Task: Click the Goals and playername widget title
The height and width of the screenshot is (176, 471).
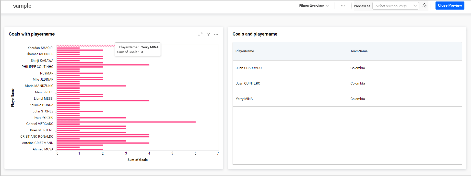Action: pos(255,34)
